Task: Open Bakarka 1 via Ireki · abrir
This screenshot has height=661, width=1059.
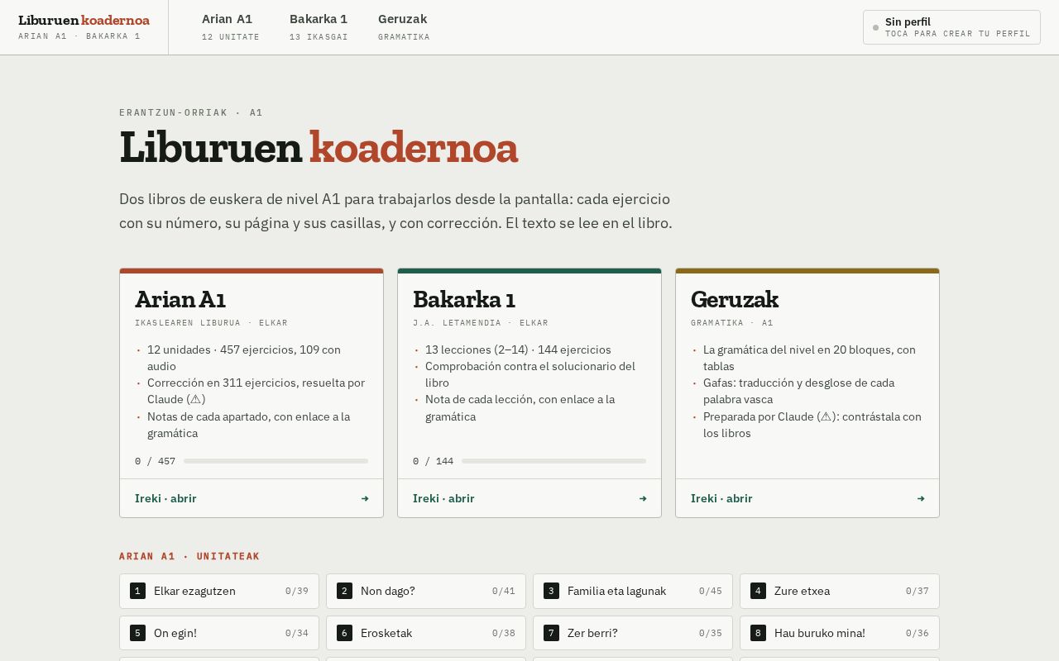Action: (529, 498)
